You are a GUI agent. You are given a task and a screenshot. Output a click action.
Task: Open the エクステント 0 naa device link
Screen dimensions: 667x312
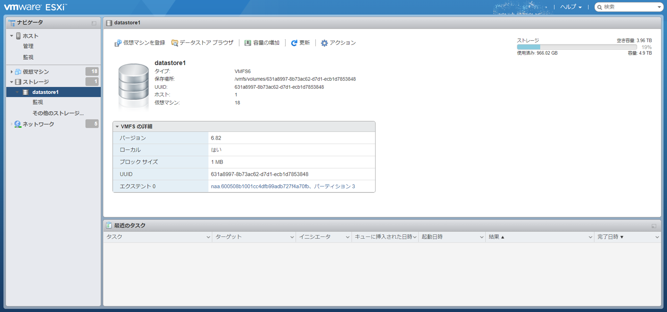pos(283,186)
